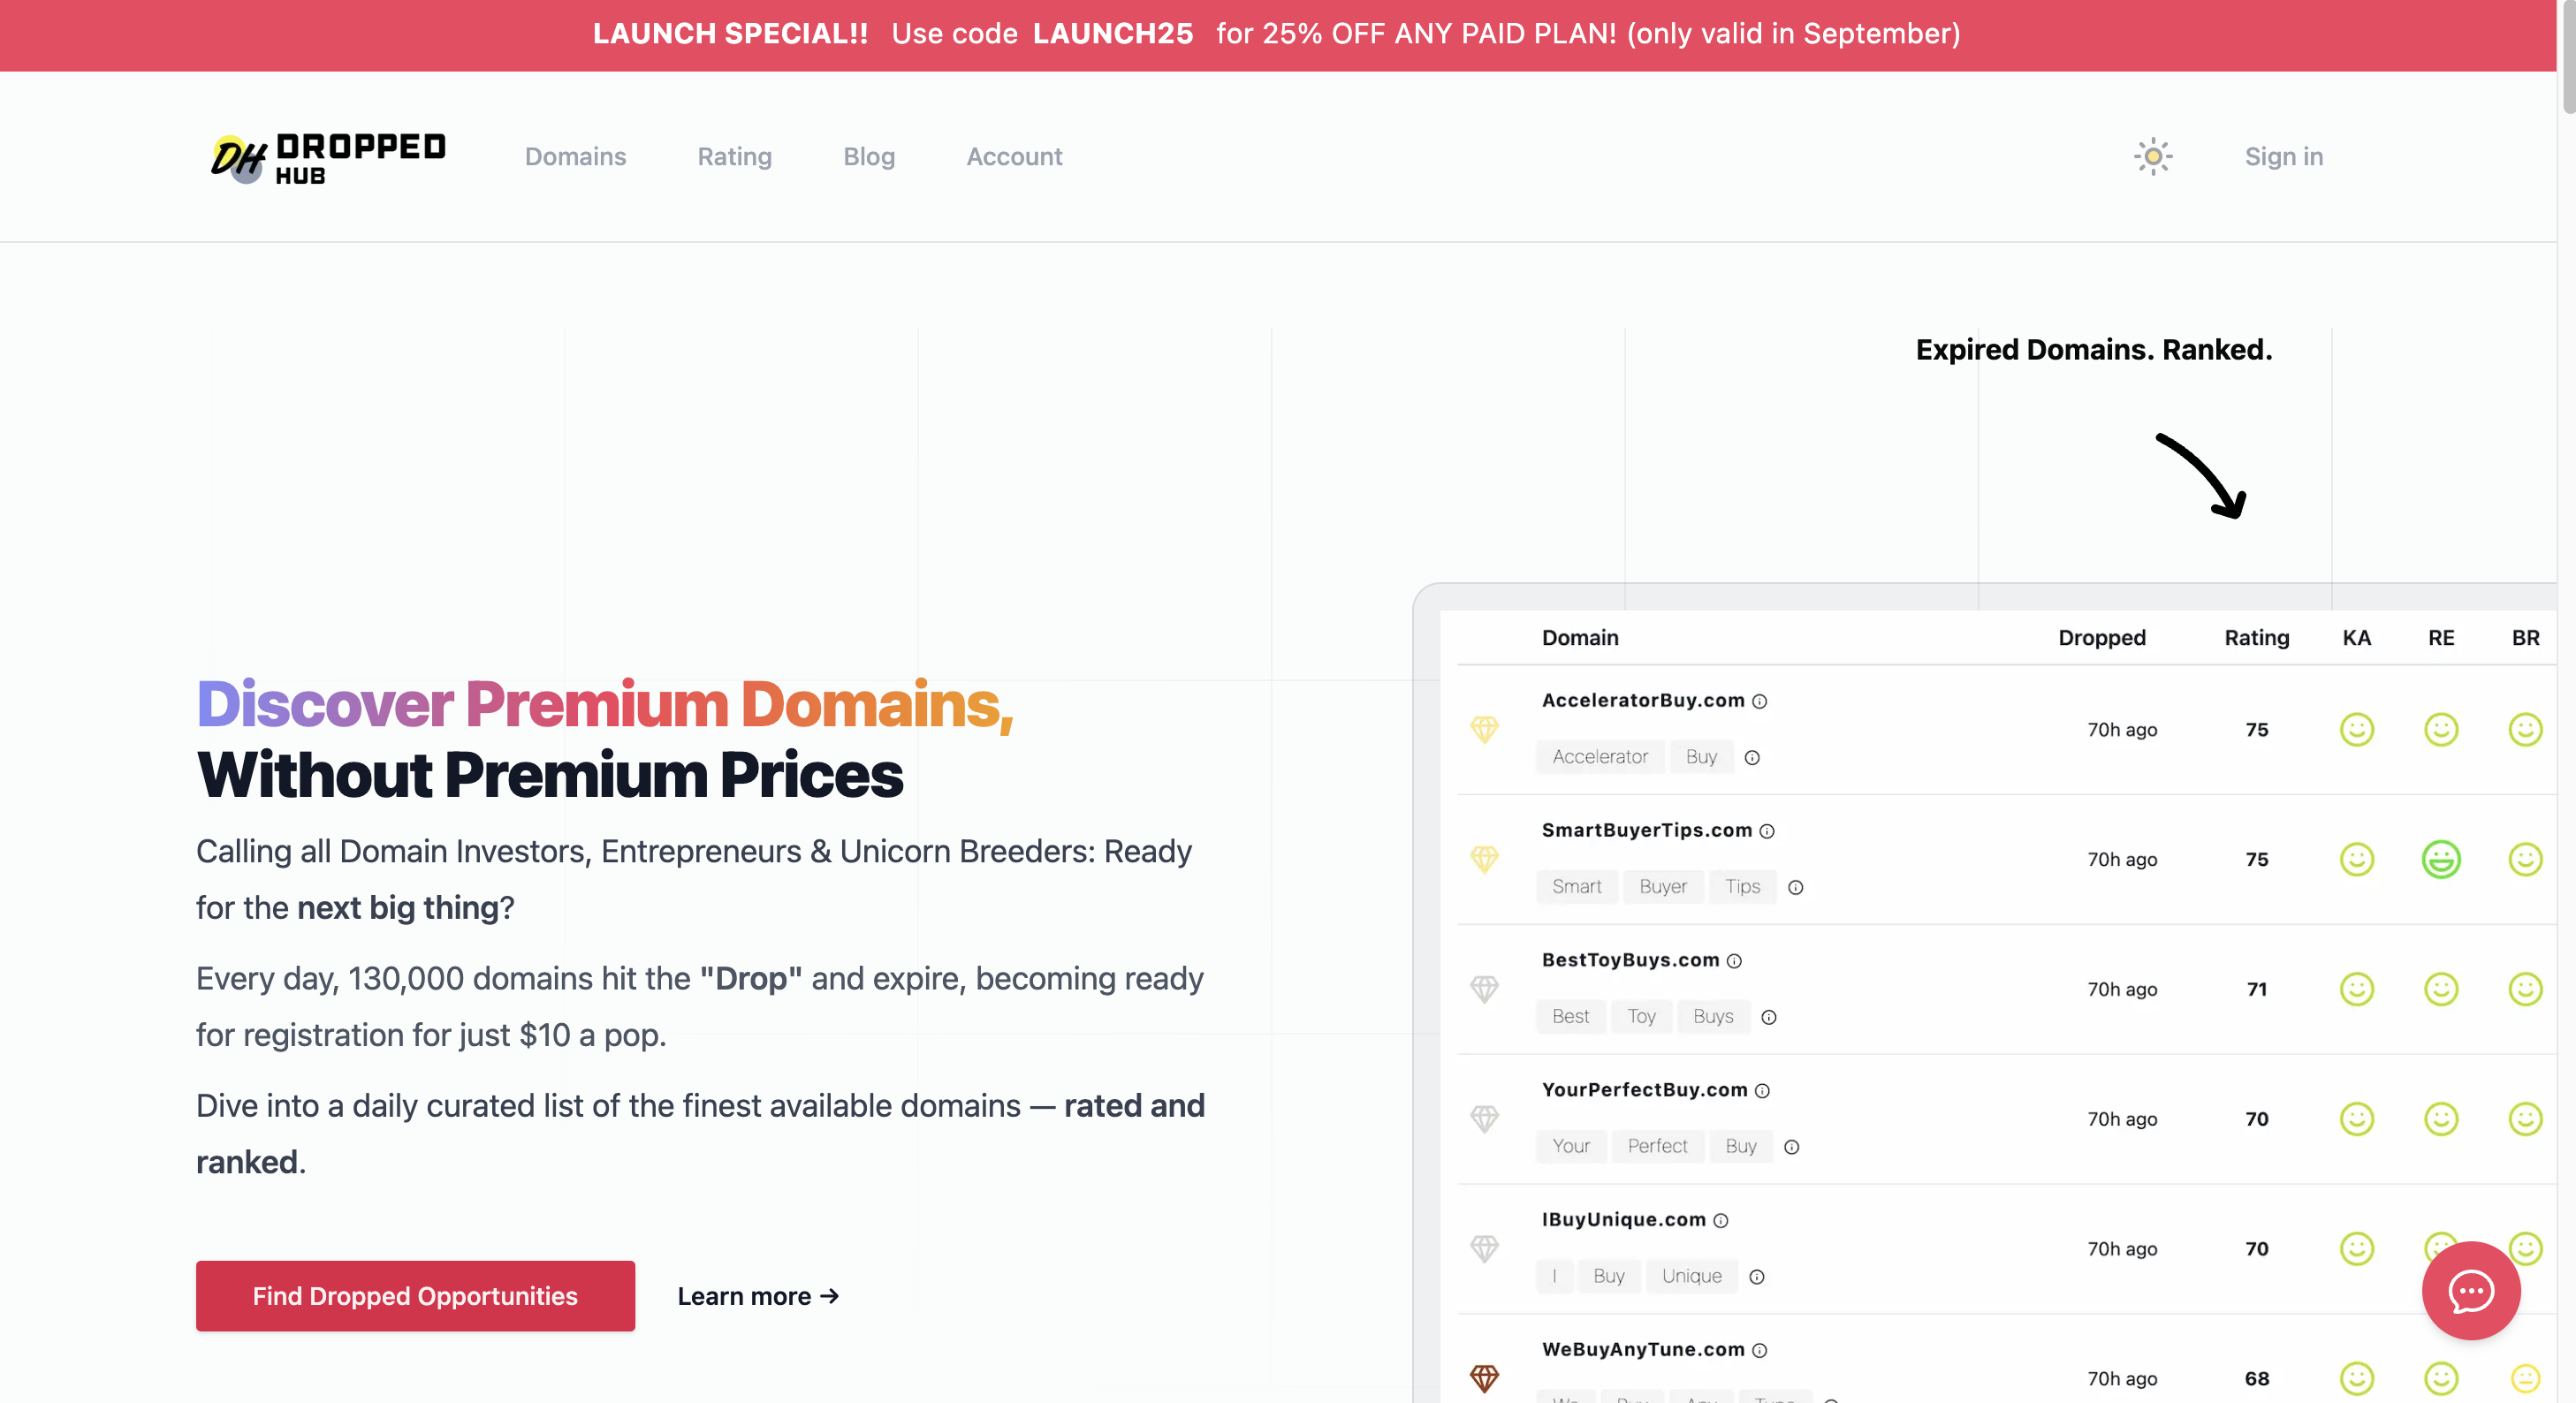The image size is (2576, 1403).
Task: Click BR smiley for YourPerfectBuy.com
Action: click(2526, 1119)
